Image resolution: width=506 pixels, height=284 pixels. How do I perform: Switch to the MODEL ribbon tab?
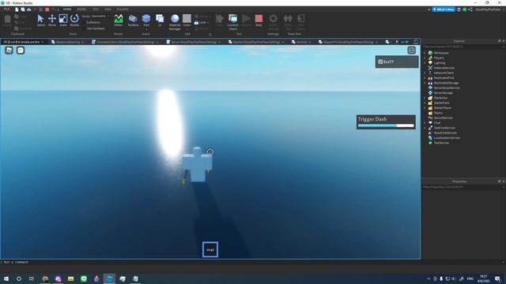[x=81, y=9]
